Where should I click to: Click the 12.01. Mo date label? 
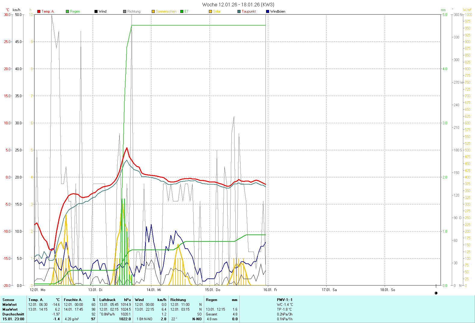click(38, 290)
